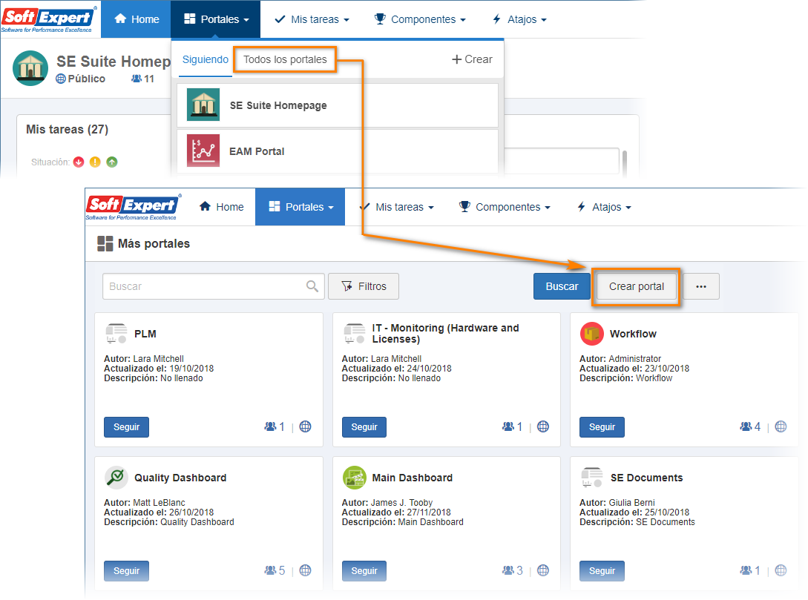Filter tasks by yellow warning Situación icon
Image resolution: width=808 pixels, height=600 pixels.
(x=95, y=162)
